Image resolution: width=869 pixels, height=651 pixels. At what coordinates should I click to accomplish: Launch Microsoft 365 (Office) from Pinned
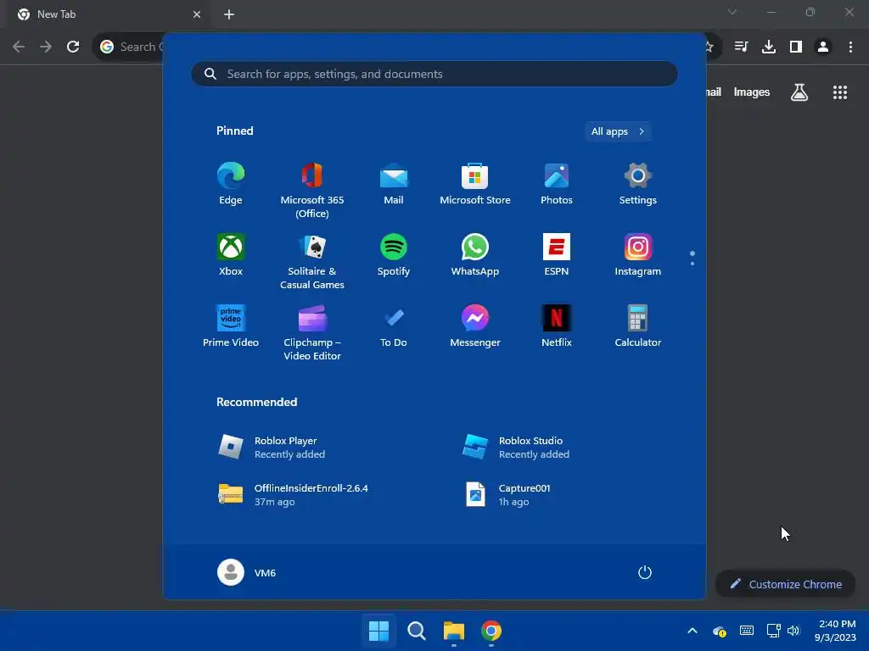[x=312, y=191]
